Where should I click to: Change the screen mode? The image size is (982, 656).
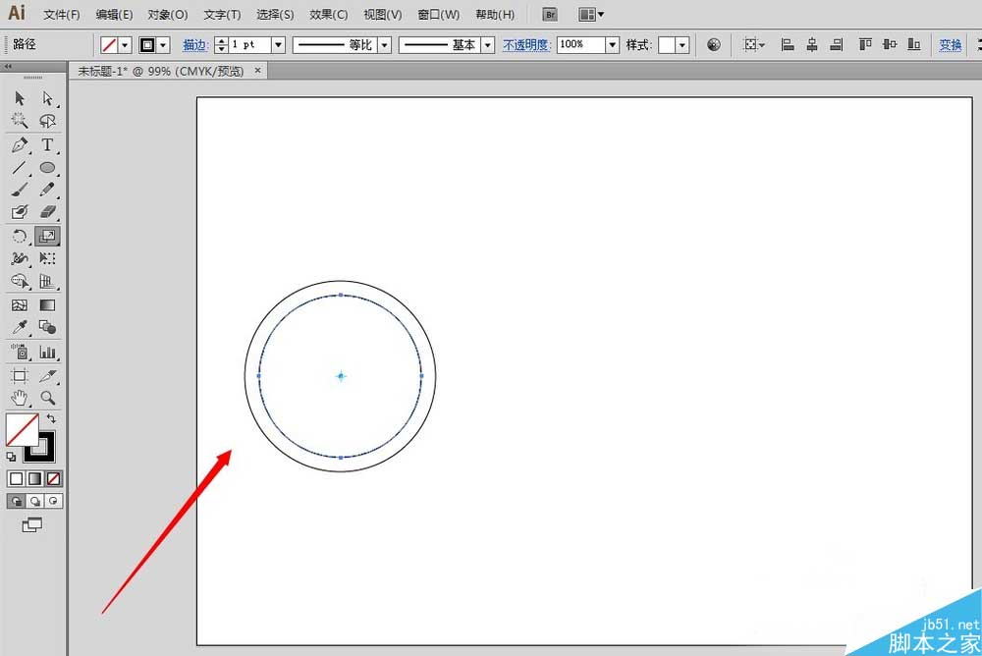(x=32, y=525)
